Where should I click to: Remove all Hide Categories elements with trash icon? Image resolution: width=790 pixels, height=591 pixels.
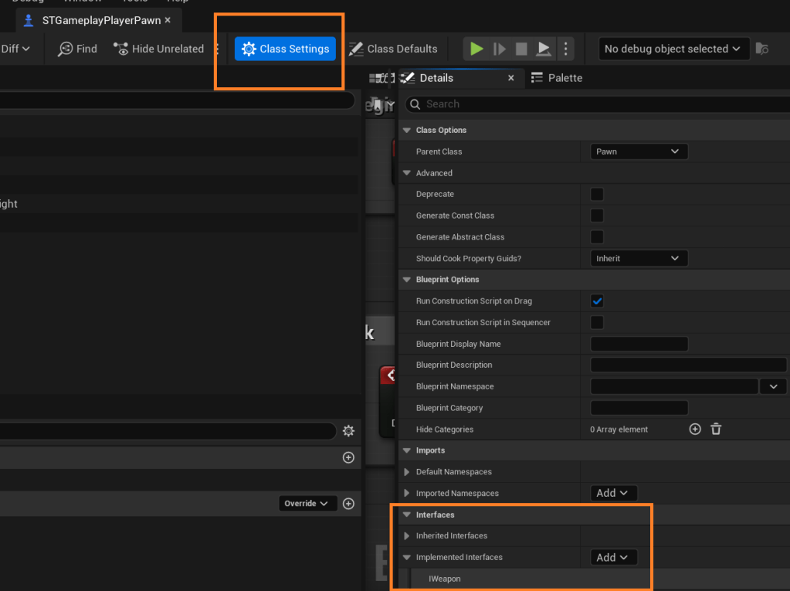[716, 430]
